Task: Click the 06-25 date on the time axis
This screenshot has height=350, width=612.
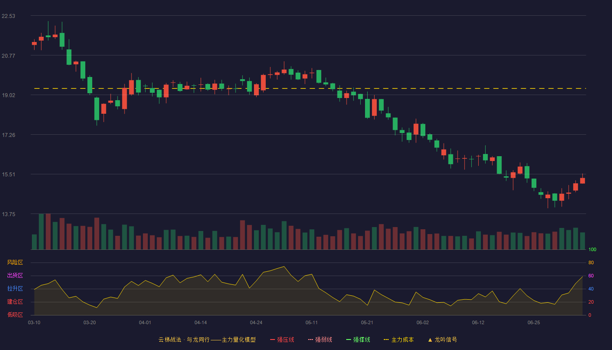Action: point(534,322)
